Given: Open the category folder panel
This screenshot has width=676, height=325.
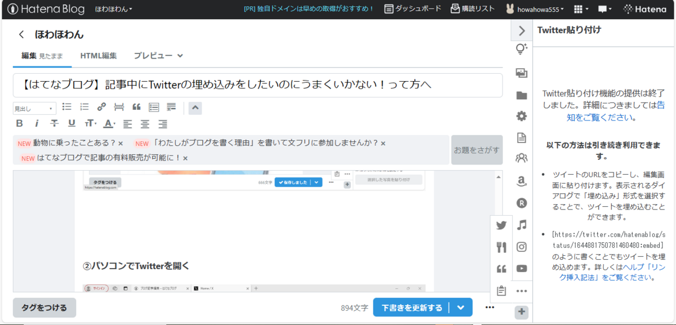Looking at the screenshot, I should [522, 95].
